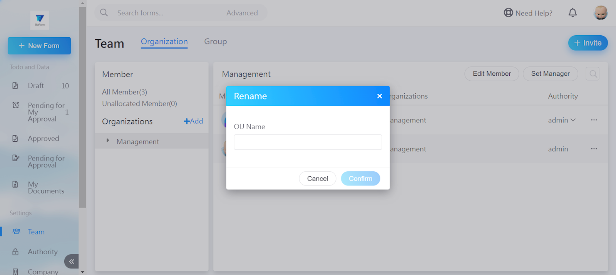Confirm the OU rename
616x275 pixels.
(x=360, y=179)
